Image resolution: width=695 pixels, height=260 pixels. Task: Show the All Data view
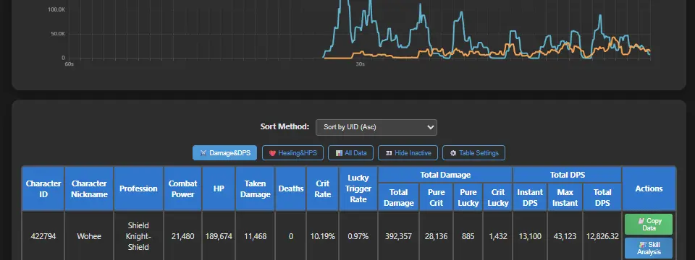(350, 153)
